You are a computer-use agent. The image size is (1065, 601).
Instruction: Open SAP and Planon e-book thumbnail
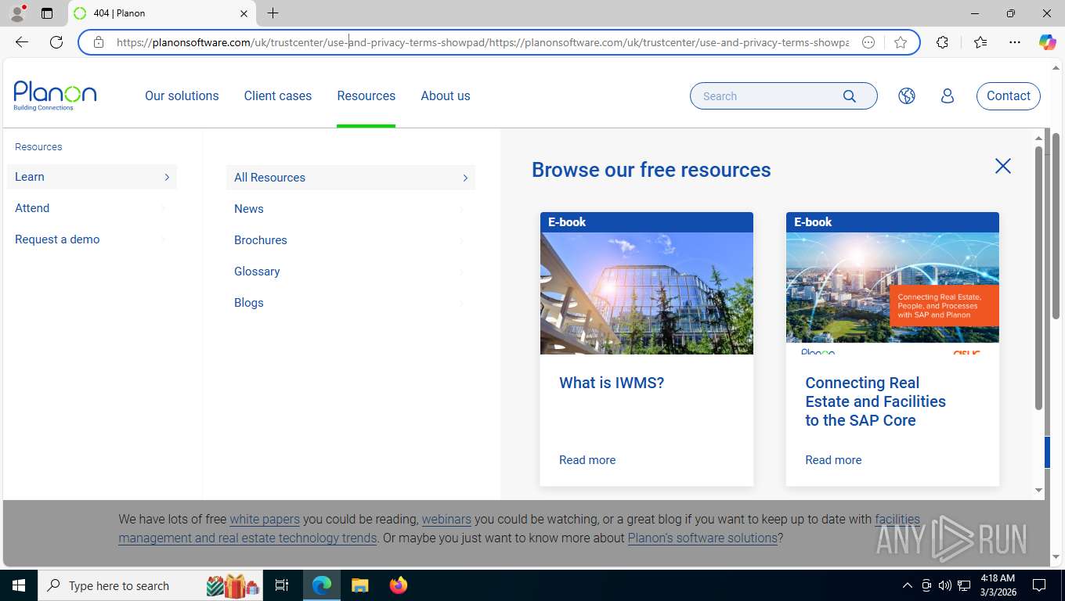click(x=893, y=293)
